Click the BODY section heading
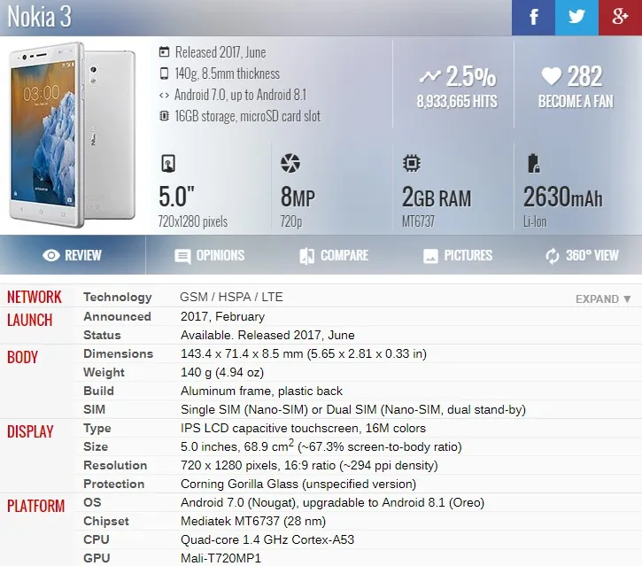642x566 pixels. click(22, 357)
